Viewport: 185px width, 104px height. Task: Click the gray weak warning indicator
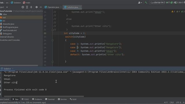[178, 12]
